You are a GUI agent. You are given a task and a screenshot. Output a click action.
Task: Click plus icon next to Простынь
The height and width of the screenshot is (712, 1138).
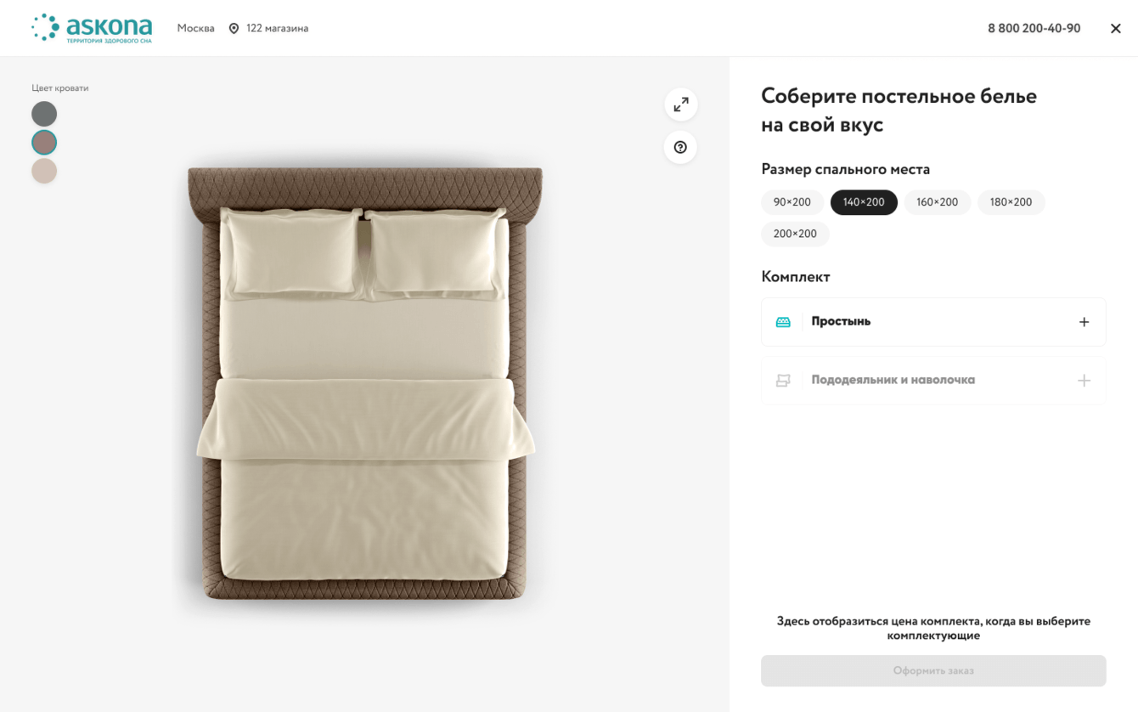pos(1084,322)
